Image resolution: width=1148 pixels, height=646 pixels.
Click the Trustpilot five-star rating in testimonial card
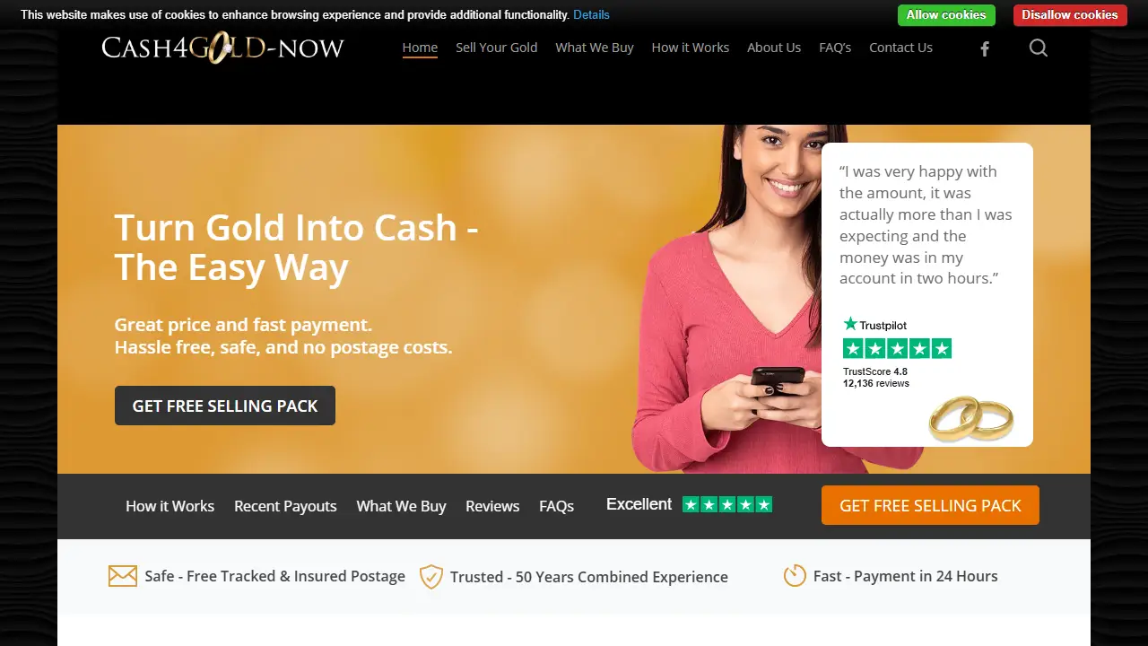click(897, 349)
